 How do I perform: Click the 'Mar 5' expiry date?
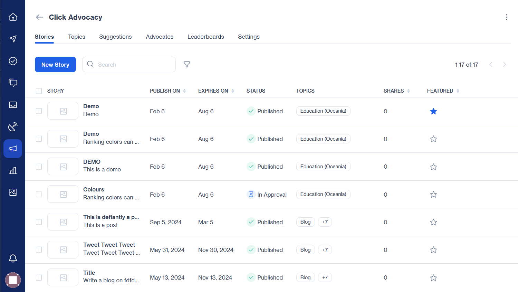point(206,222)
